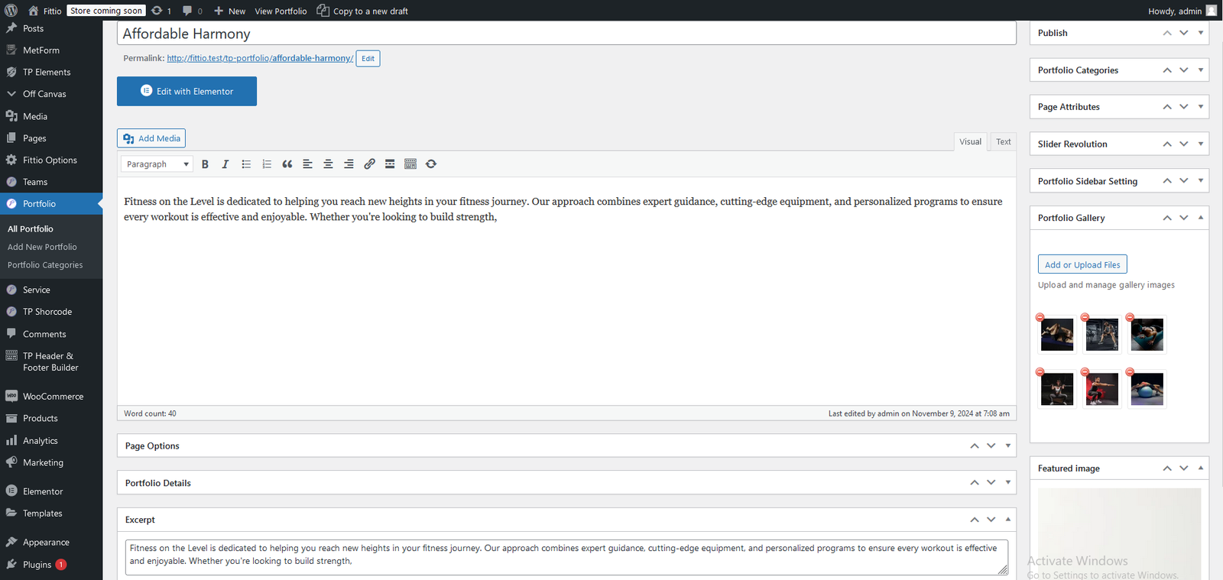Click the Edit with Elementor button

point(187,91)
